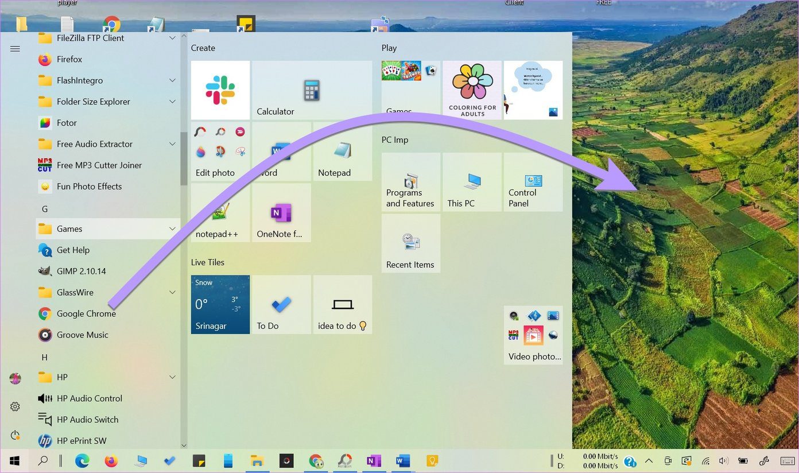Open taskbar Search
This screenshot has width=799, height=473.
[43, 461]
